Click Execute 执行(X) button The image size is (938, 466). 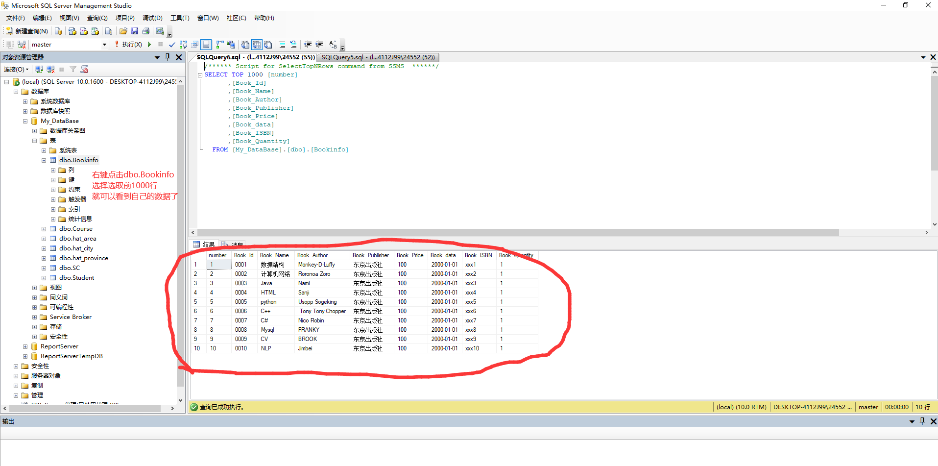128,45
